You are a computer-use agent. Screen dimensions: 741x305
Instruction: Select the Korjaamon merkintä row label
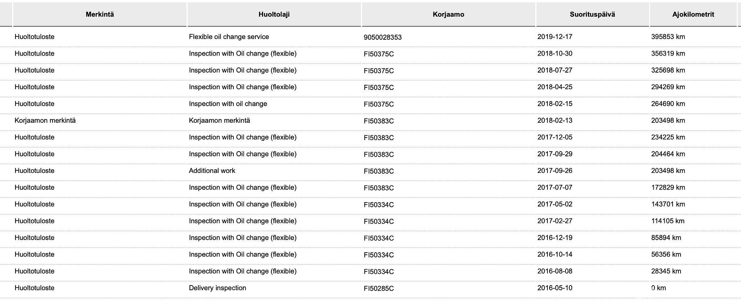click(45, 121)
